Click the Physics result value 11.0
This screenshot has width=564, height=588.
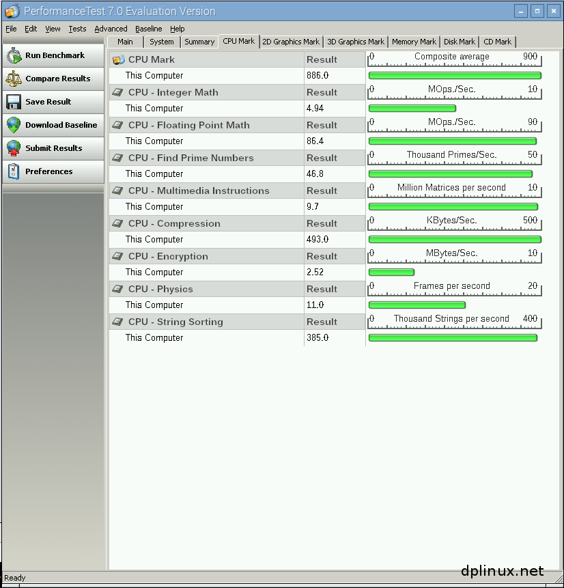(x=315, y=305)
